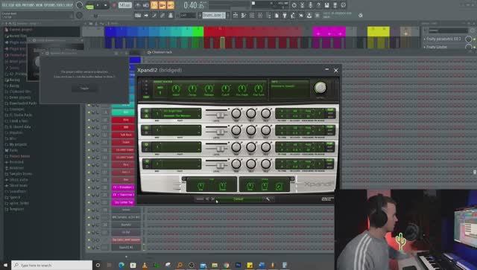Select the magenta Dry Guitar channel button
This screenshot has width=477, height=270.
point(124,202)
